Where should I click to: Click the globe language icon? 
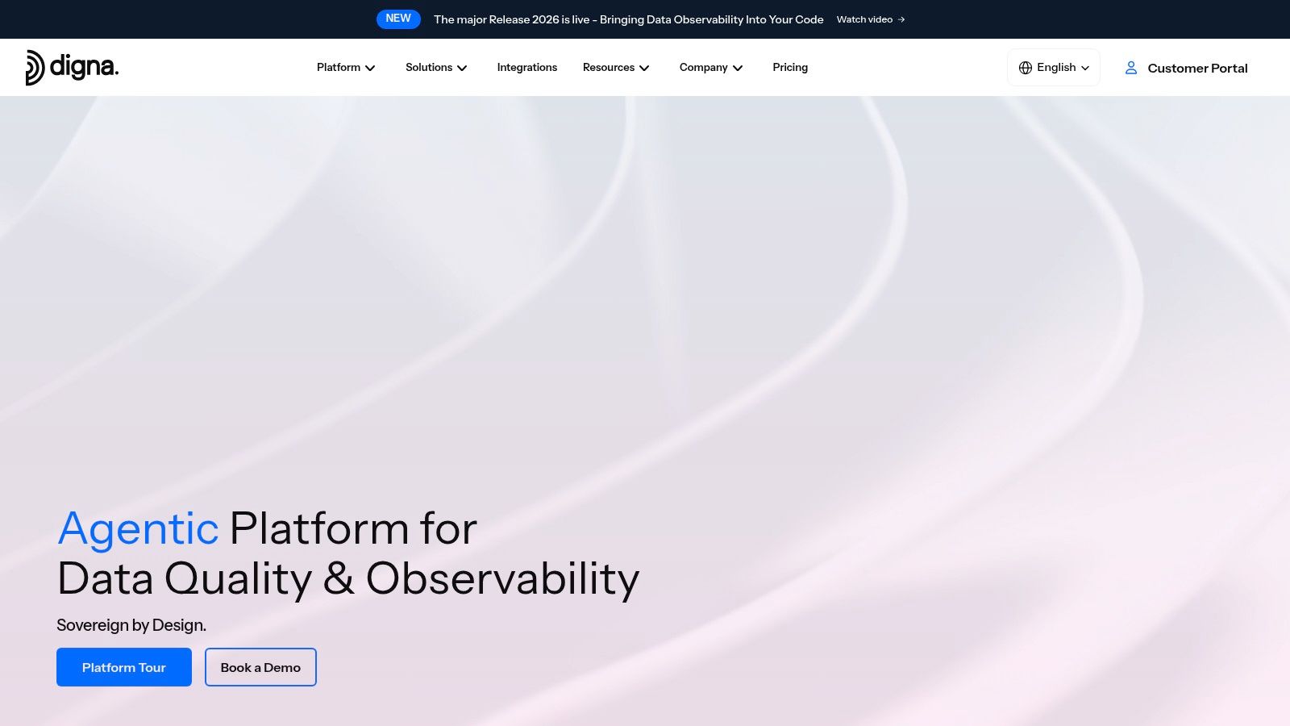[x=1026, y=68]
